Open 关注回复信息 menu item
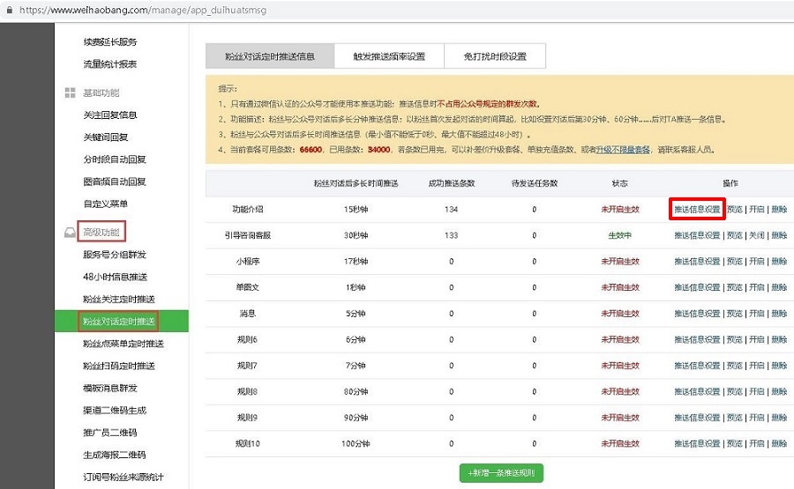Viewport: 794px width, 489px height. tap(110, 115)
